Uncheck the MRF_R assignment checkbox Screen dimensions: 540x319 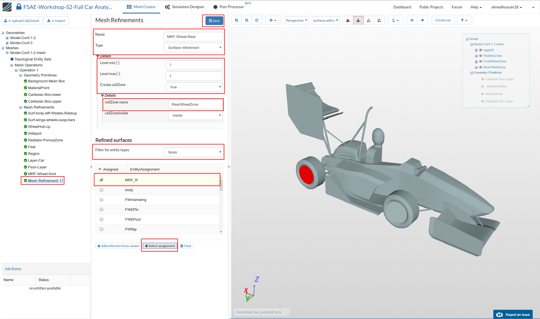101,180
